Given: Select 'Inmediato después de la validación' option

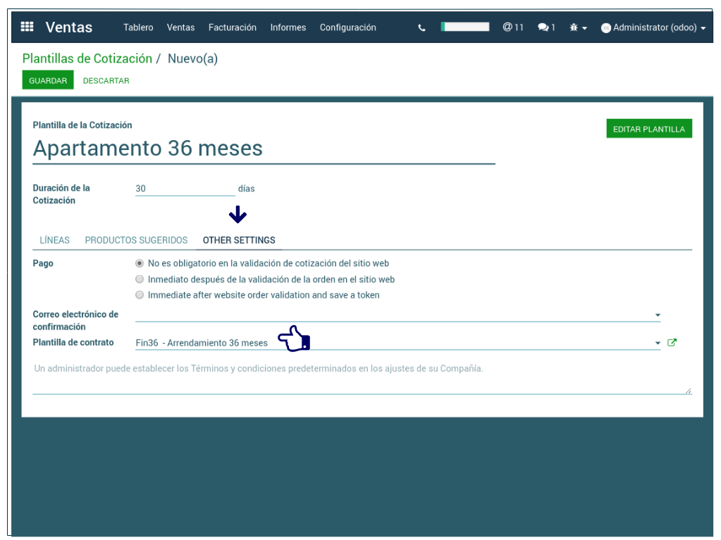Looking at the screenshot, I should [140, 280].
